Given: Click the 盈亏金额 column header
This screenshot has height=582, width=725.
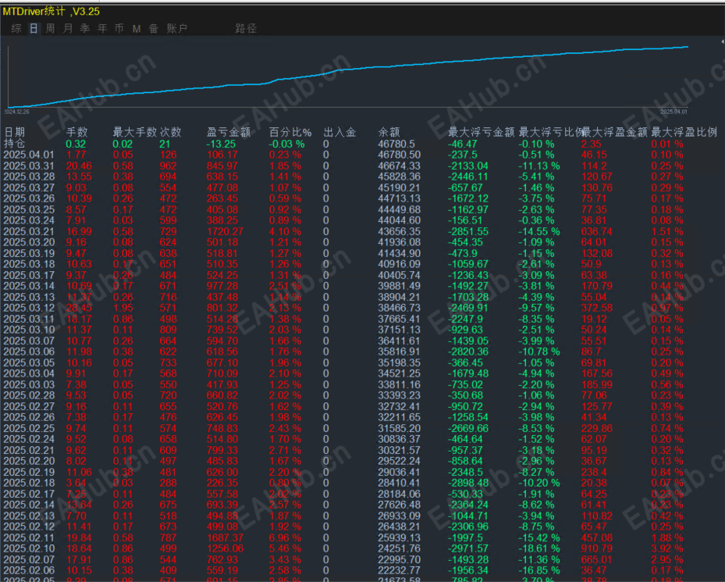Looking at the screenshot, I should coord(229,133).
